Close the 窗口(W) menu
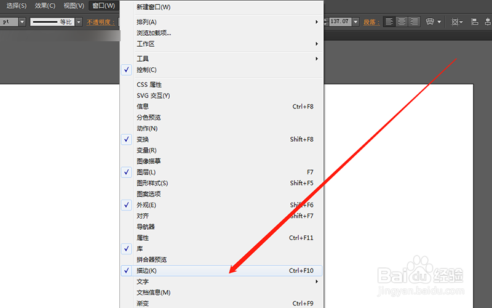Screen dimensions: 492x308 pos(103,6)
